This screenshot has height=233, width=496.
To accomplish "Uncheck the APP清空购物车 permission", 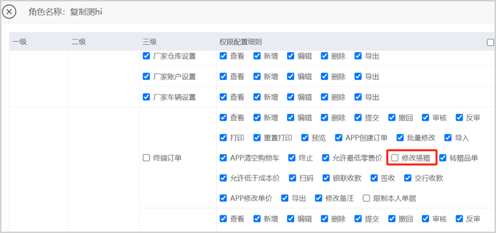I will (223, 158).
